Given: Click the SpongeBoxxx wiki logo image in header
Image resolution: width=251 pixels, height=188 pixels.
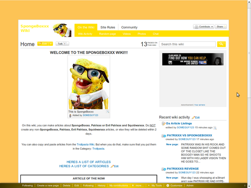Looking at the screenshot, I should [x=62, y=30].
